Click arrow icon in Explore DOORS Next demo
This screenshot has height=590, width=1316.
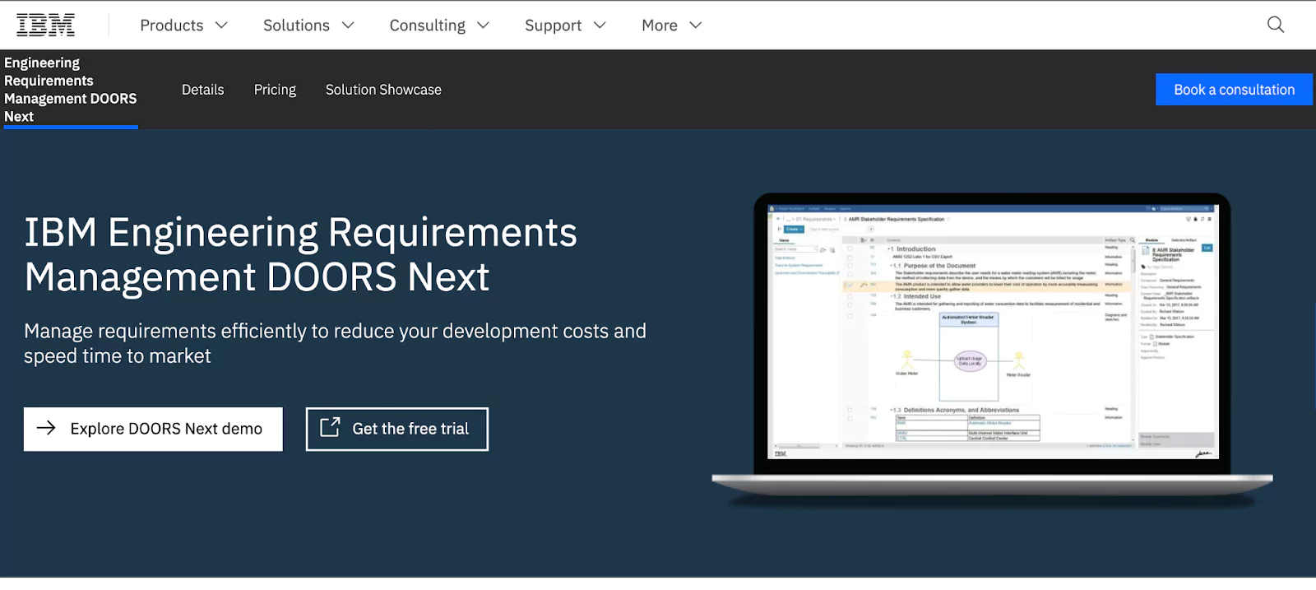[46, 428]
